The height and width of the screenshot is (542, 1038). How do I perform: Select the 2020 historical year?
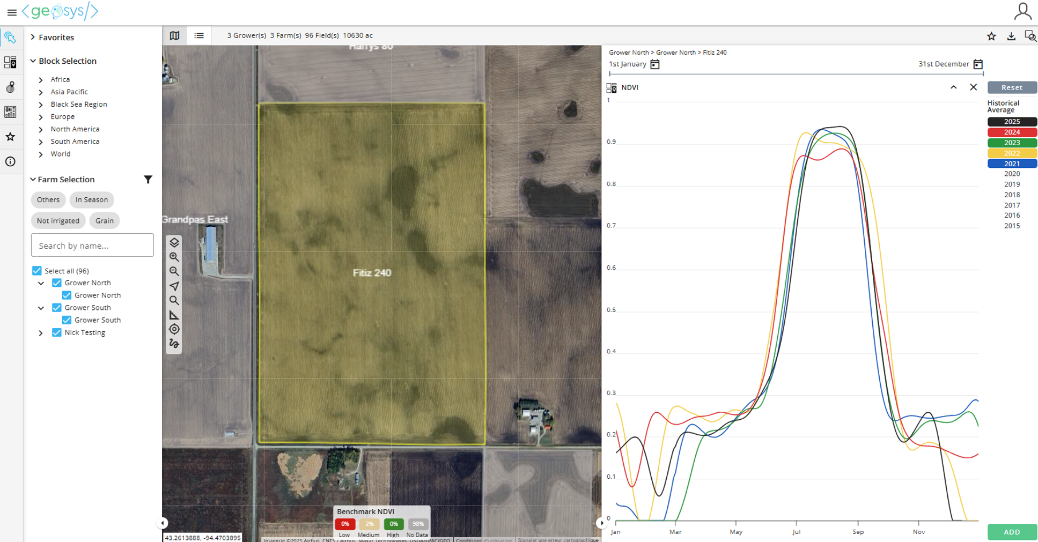pyautogui.click(x=1012, y=174)
